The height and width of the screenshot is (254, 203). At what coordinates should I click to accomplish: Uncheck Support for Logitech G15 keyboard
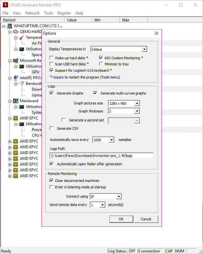click(x=51, y=70)
